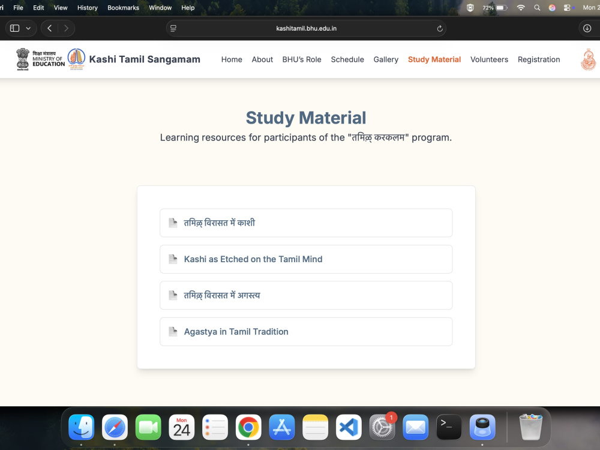The width and height of the screenshot is (600, 450).
Task: Select the Study Material nav item
Action: 434,59
